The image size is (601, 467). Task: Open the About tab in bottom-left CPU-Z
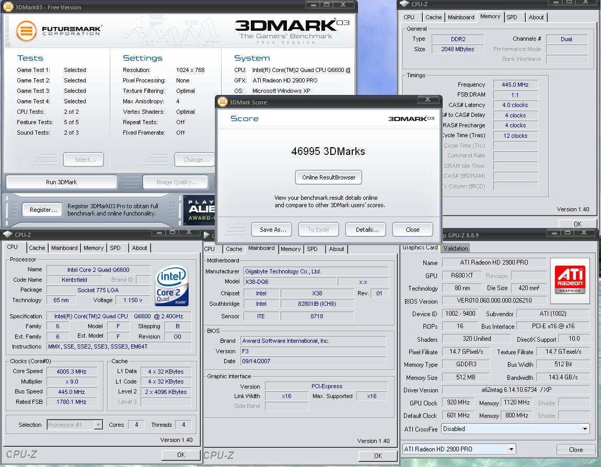pyautogui.click(x=140, y=248)
